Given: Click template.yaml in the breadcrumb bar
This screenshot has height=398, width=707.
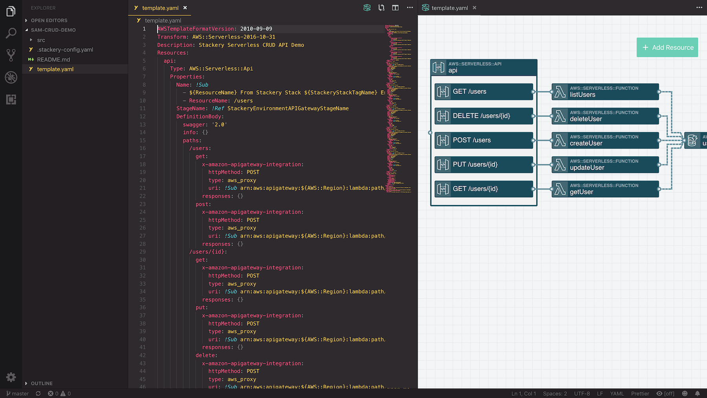Looking at the screenshot, I should pos(163,20).
